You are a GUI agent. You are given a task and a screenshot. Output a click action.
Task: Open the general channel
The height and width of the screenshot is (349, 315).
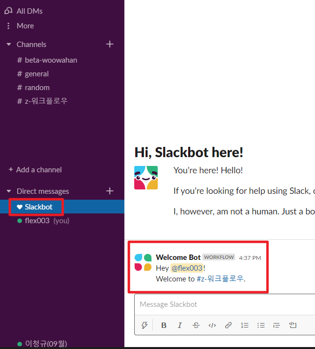point(33,74)
